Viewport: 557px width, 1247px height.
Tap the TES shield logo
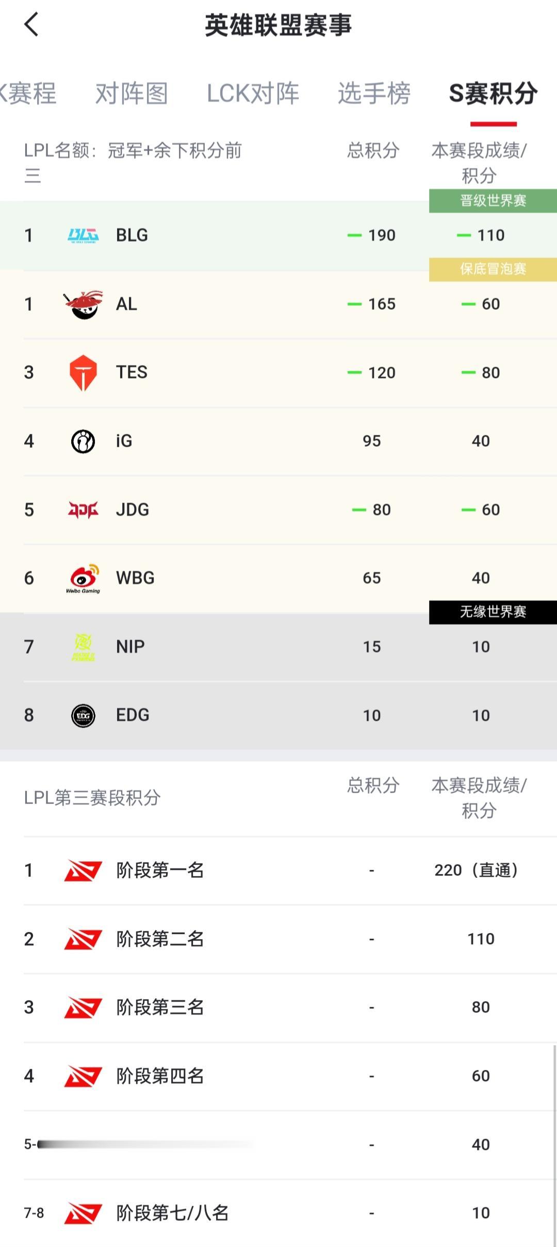point(83,372)
